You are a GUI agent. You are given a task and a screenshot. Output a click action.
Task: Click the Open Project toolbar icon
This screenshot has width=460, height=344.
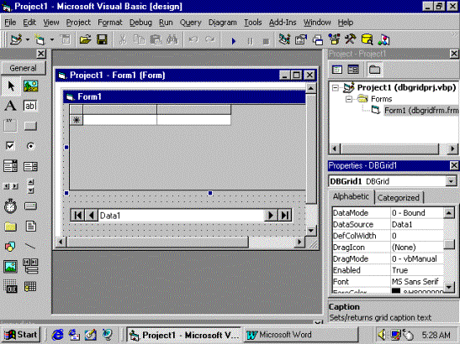tap(85, 39)
